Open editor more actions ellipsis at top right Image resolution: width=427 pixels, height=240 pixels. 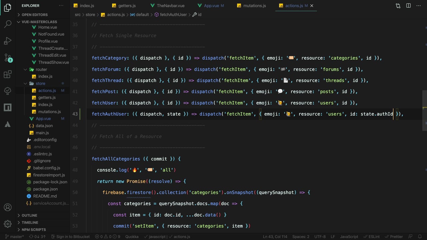coord(419,6)
